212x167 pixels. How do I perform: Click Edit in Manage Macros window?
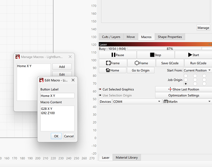[x=62, y=74]
